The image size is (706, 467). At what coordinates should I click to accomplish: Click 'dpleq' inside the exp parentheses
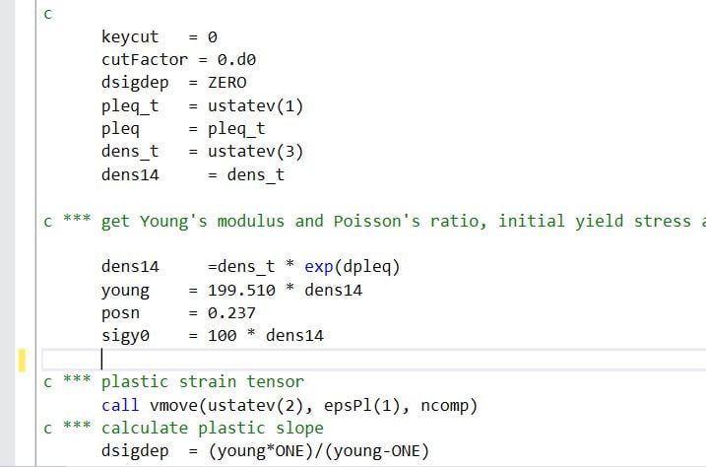[366, 267]
